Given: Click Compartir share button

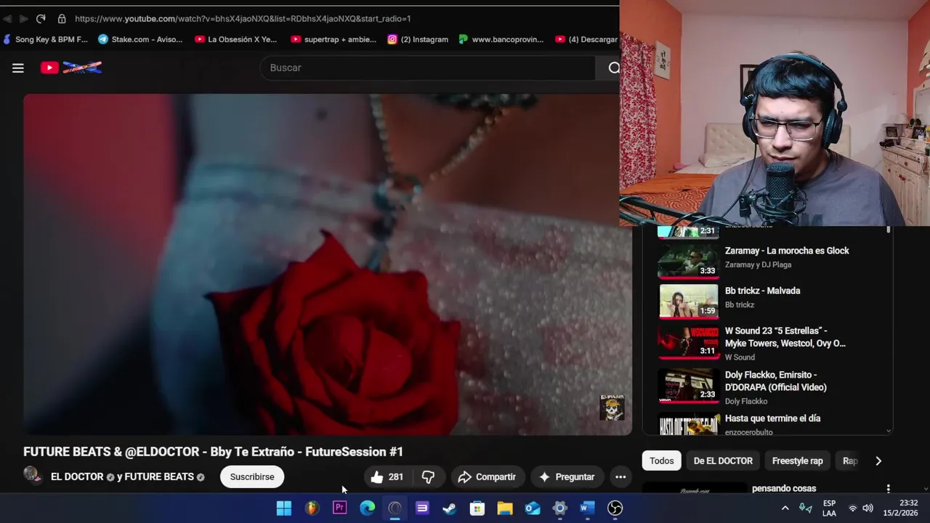Looking at the screenshot, I should pos(487,477).
